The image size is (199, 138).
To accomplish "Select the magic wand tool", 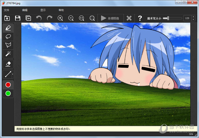I will [8, 54].
